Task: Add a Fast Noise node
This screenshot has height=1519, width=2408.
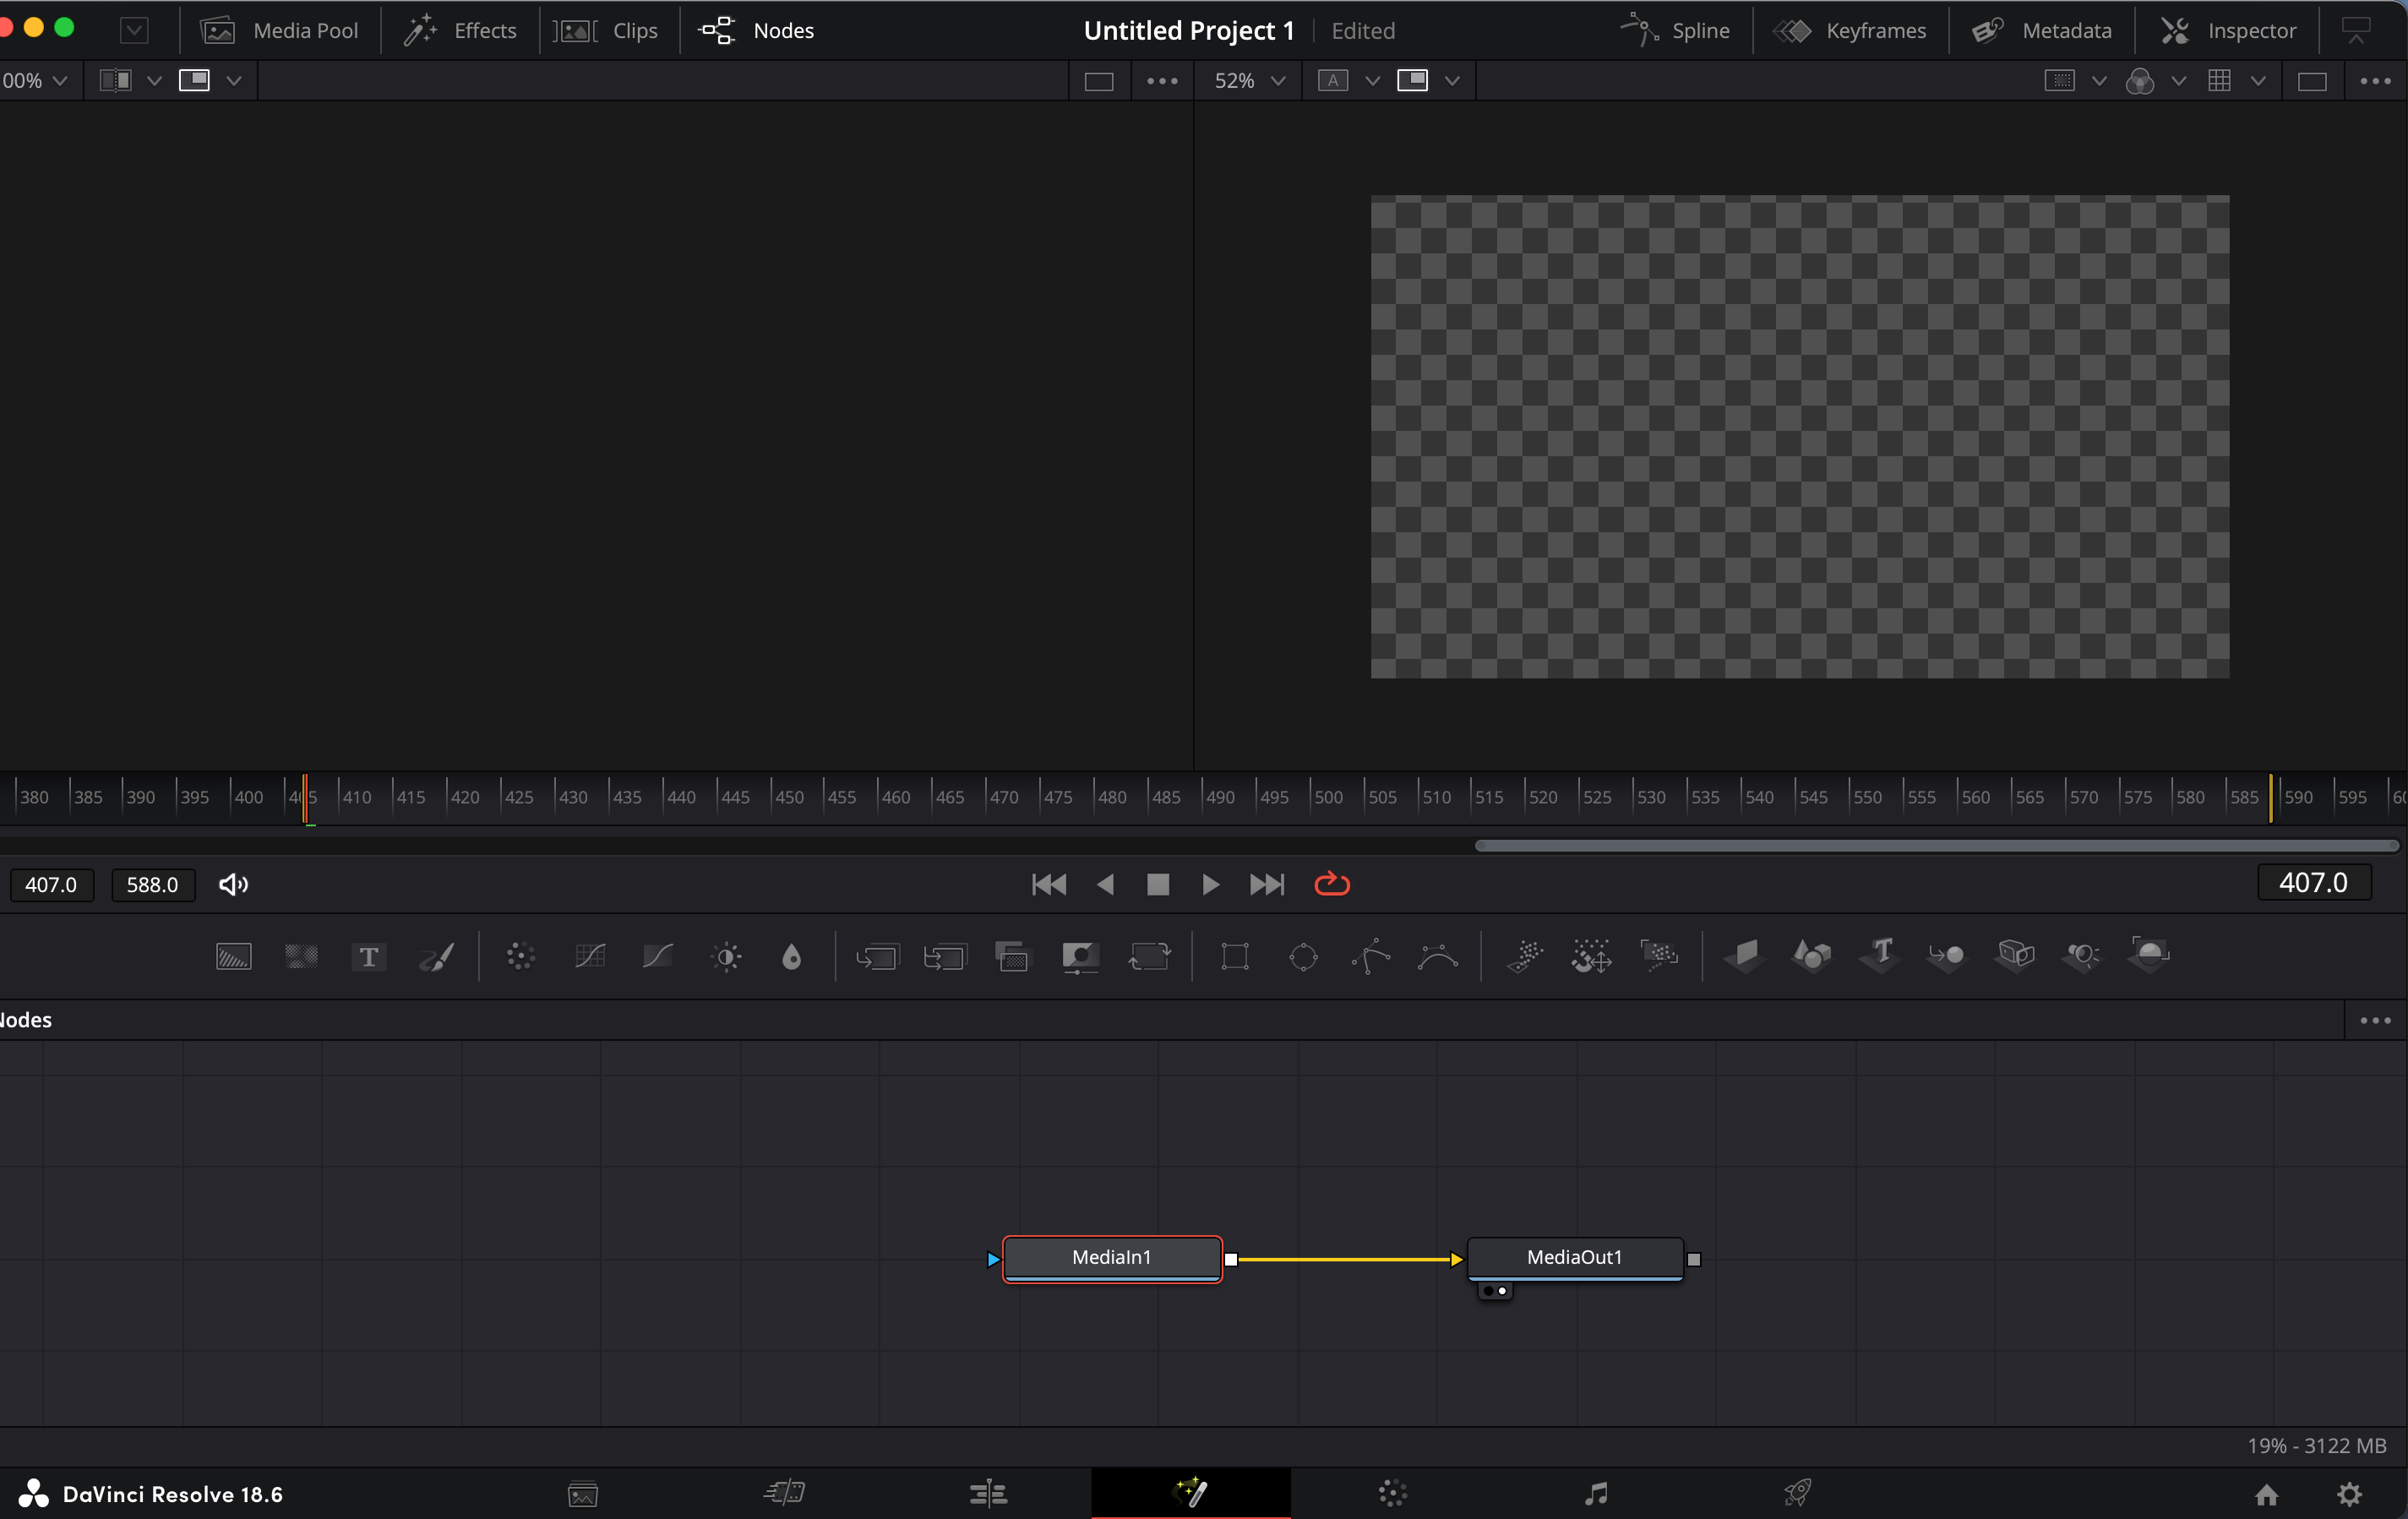Action: [301, 957]
